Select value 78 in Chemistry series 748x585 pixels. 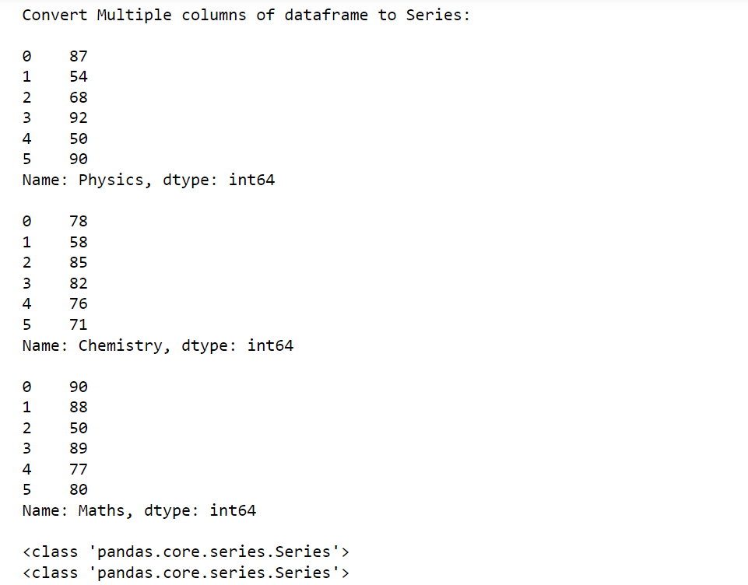point(79,221)
